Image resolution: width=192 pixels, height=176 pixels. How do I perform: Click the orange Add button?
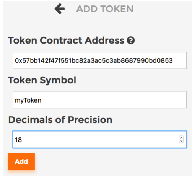point(21,161)
